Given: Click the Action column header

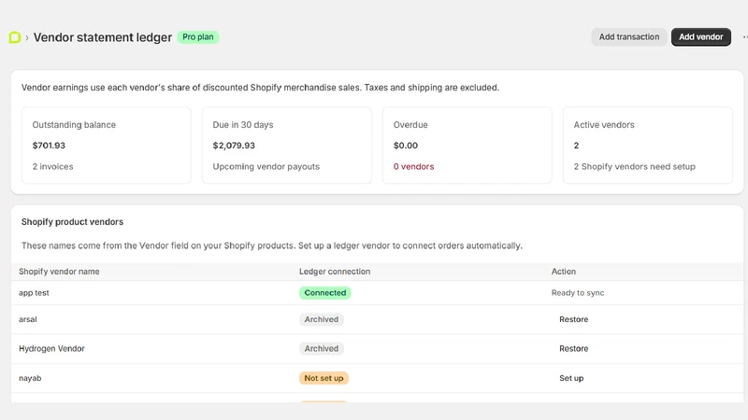Looking at the screenshot, I should (x=564, y=272).
